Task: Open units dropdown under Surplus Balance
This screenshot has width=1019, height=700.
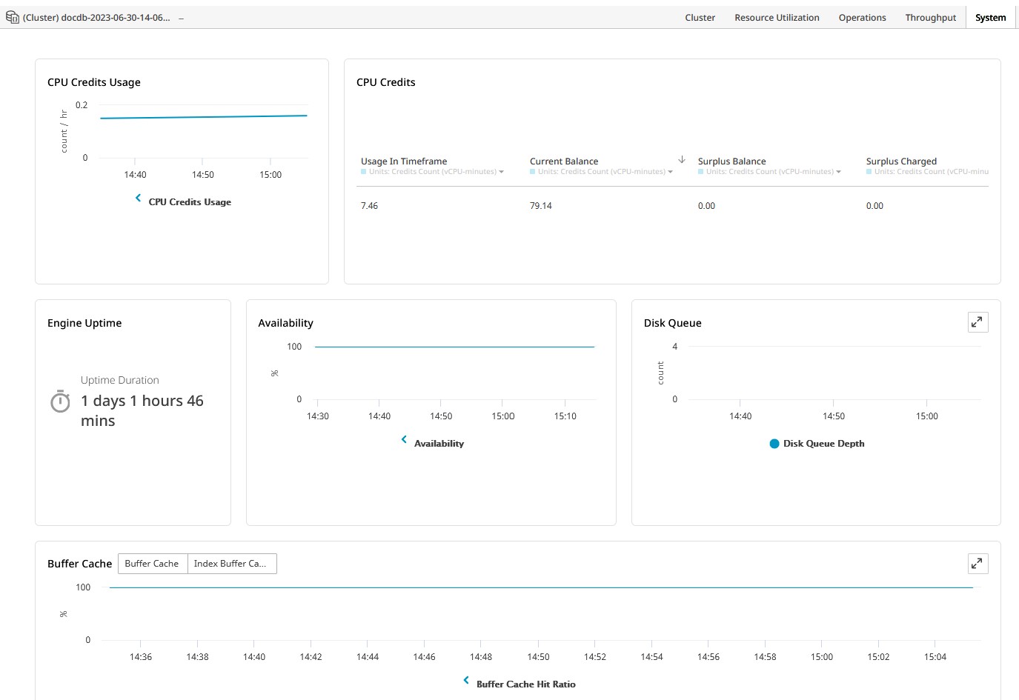Action: click(x=839, y=172)
